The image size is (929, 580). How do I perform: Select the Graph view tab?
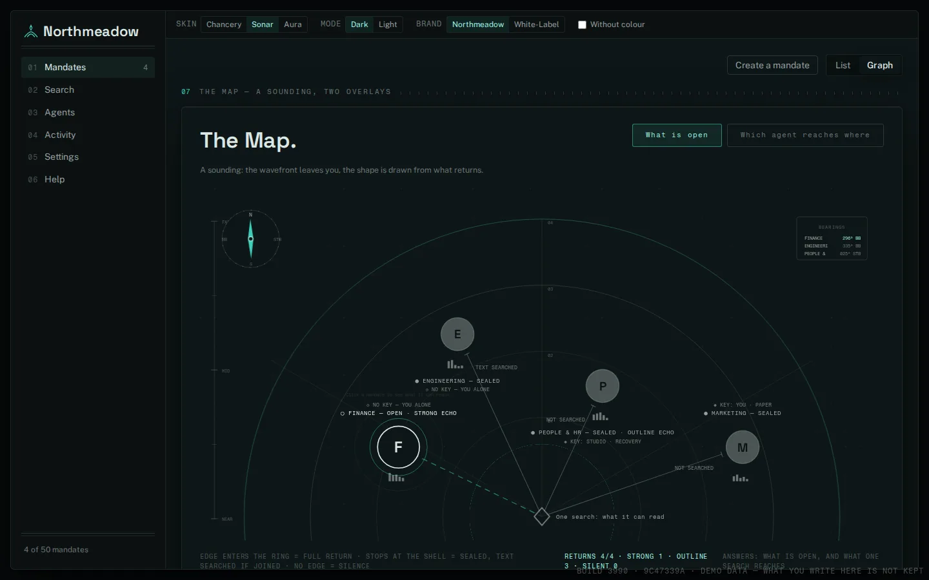tap(880, 65)
